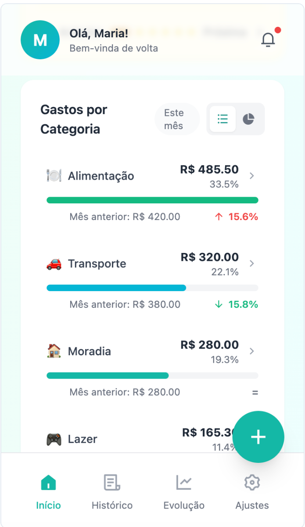The height and width of the screenshot is (527, 305).
Task: Expand Alimentação category details
Action: coord(251,175)
